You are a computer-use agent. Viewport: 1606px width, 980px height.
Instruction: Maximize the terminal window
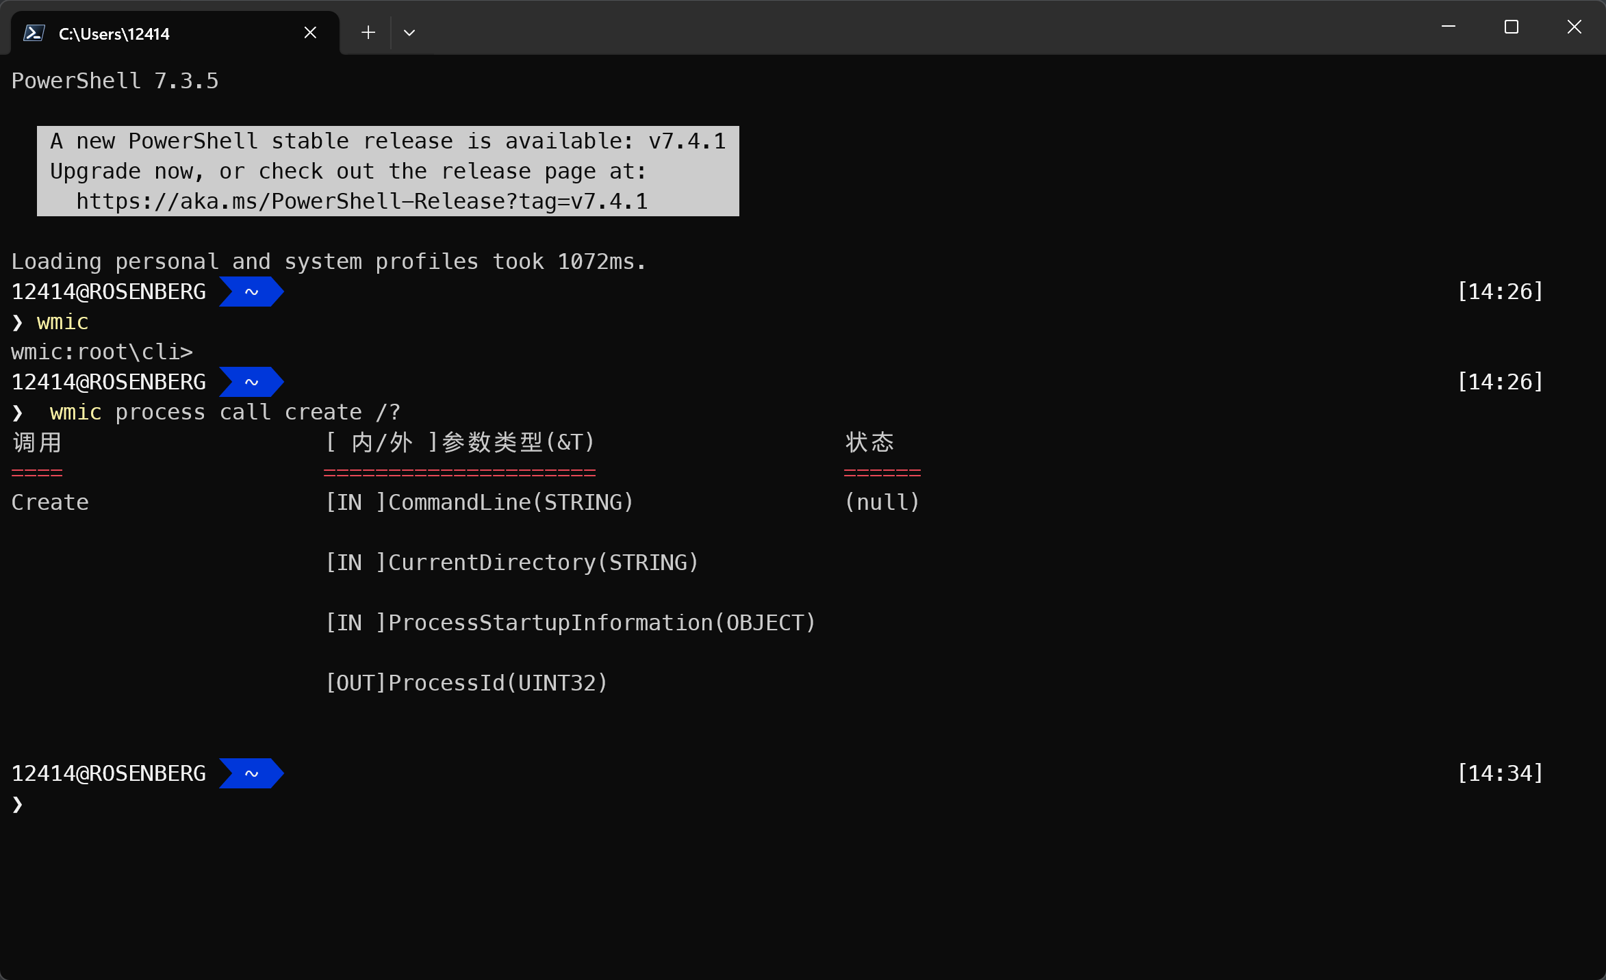(x=1512, y=27)
